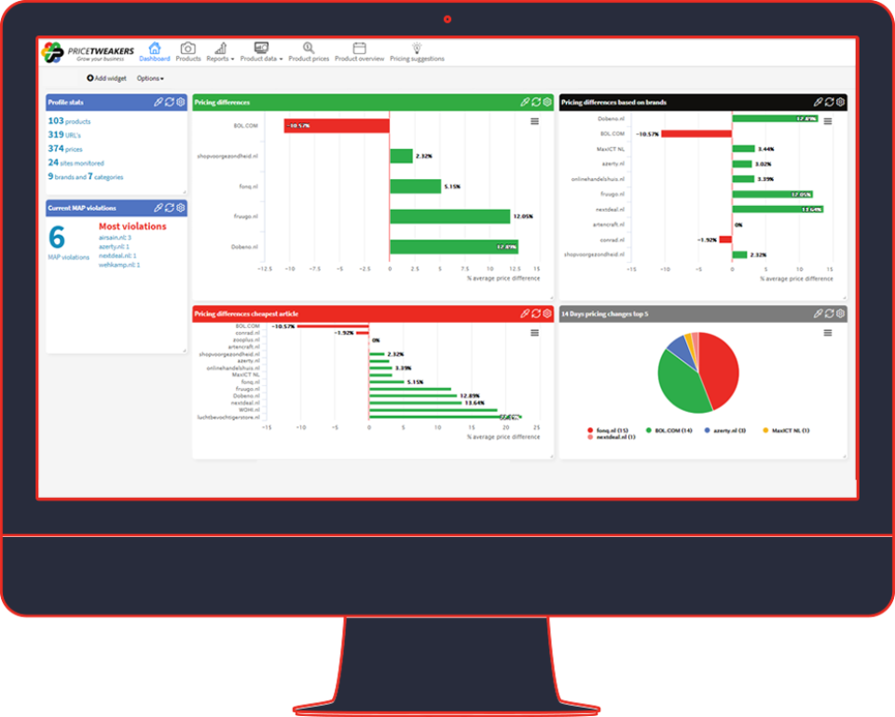Open the 24 sites monitored link
This screenshot has width=895, height=717.
click(x=76, y=162)
